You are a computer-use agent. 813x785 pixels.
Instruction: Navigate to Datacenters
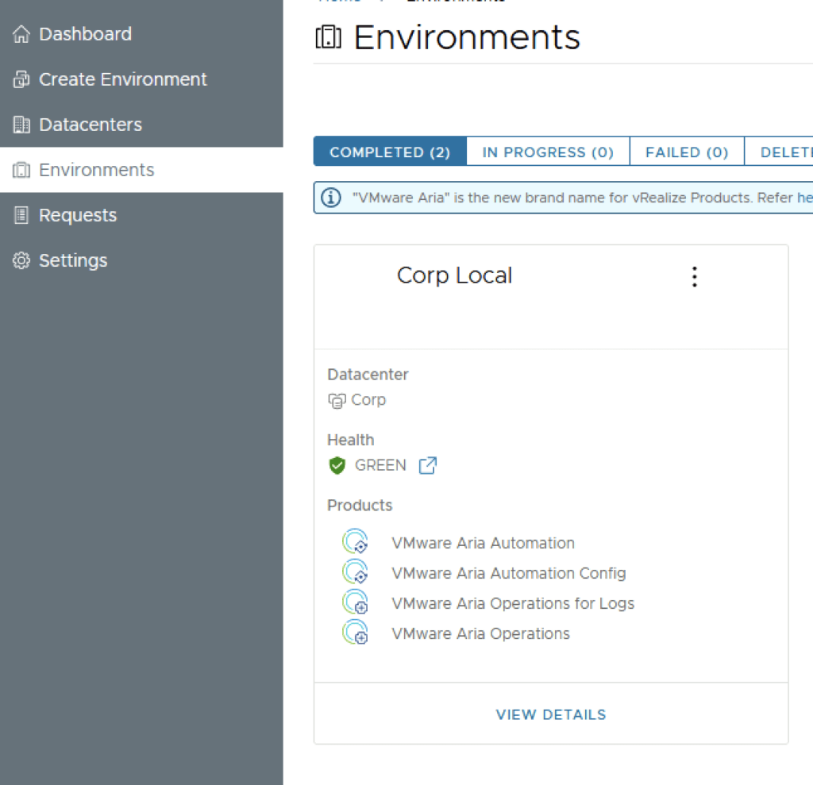(x=141, y=125)
